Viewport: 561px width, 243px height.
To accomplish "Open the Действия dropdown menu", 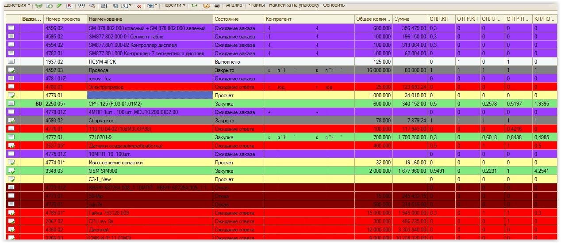I will [17, 5].
